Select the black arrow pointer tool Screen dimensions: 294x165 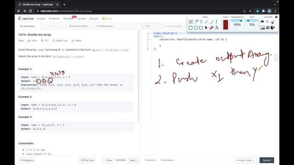[206, 27]
